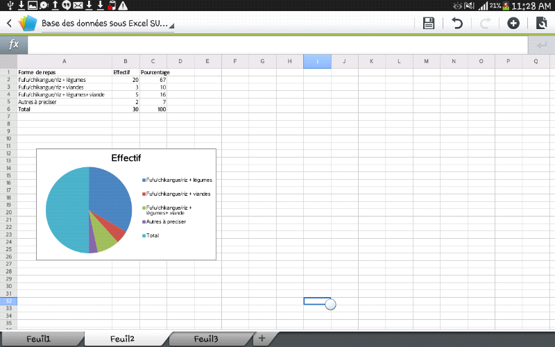Select row 1 header
555x347 pixels.
point(8,72)
